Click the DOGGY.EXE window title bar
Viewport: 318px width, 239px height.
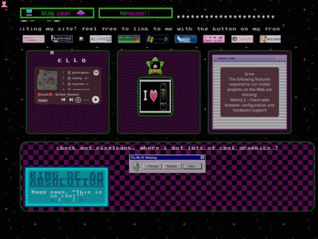[x=250, y=58]
